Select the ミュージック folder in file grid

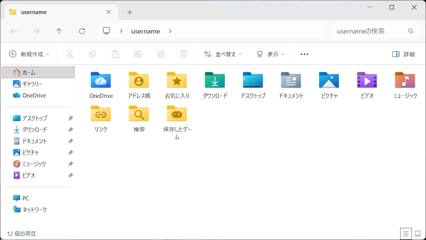tap(405, 80)
